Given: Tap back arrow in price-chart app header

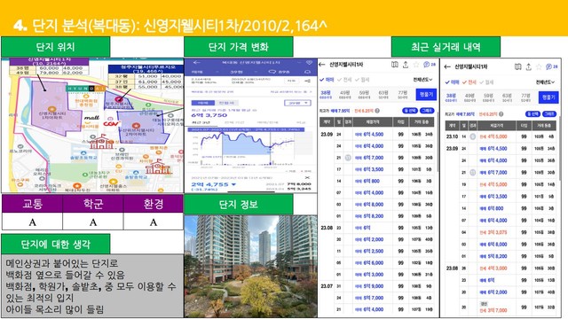Looking at the screenshot, I should tap(196, 63).
